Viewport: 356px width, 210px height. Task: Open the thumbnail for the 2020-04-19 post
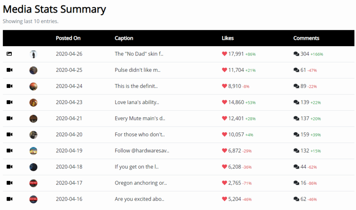(x=33, y=151)
